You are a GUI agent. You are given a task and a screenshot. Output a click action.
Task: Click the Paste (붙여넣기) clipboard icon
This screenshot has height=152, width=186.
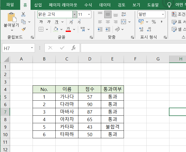click(x=12, y=17)
